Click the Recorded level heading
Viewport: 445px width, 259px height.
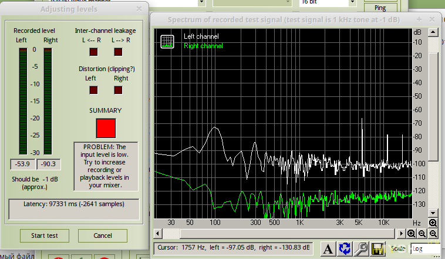34,31
